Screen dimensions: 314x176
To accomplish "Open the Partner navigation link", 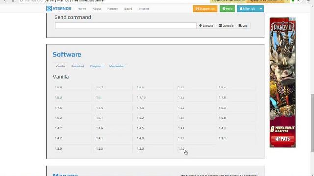I will 112,9.
